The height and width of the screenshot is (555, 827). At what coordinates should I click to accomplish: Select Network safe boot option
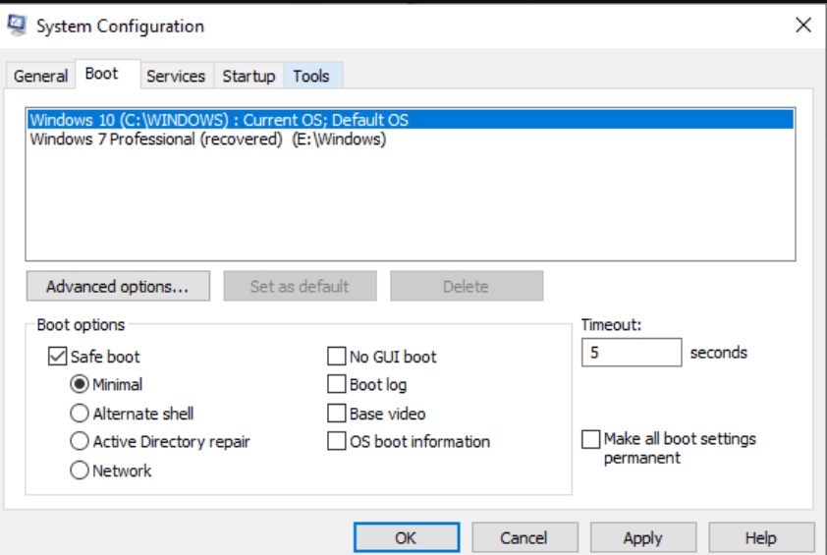[80, 471]
